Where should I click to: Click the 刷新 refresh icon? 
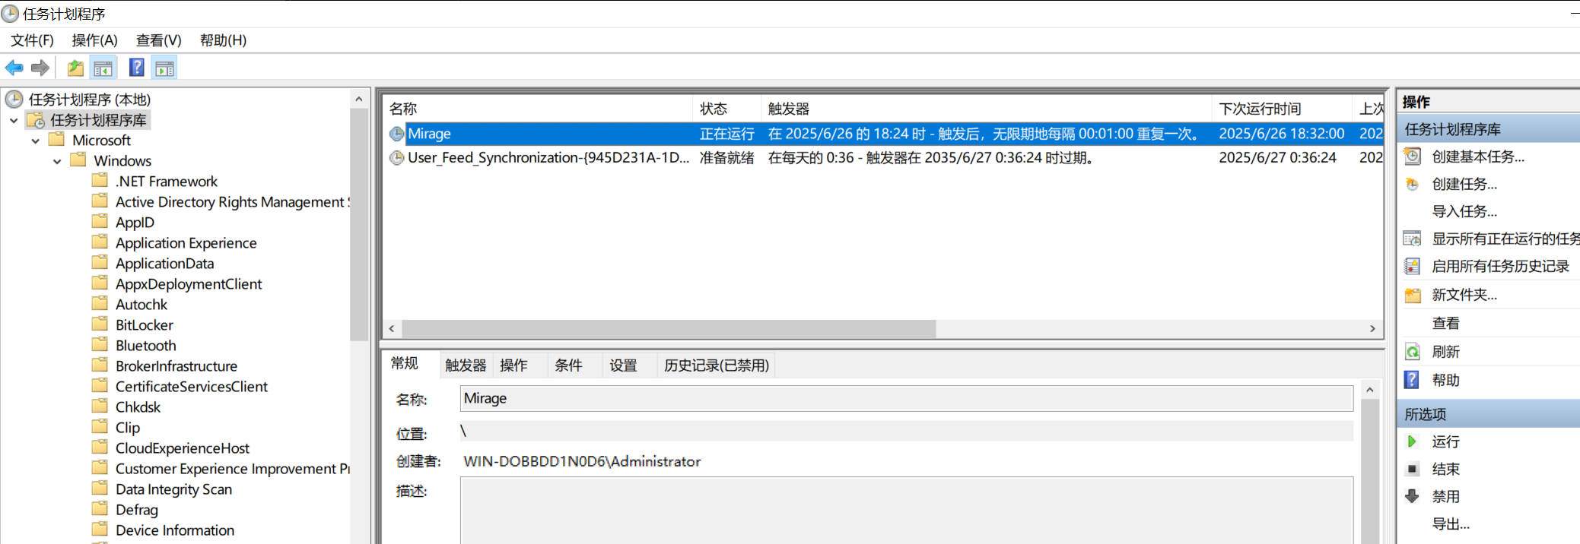[1412, 352]
